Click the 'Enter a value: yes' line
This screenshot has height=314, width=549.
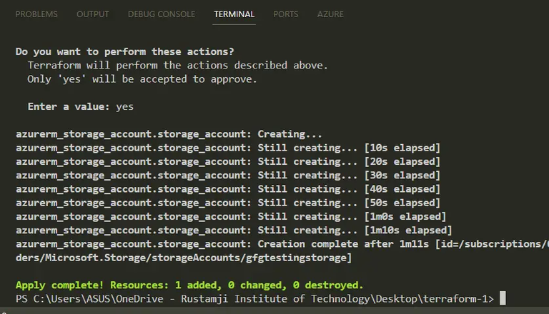click(80, 106)
